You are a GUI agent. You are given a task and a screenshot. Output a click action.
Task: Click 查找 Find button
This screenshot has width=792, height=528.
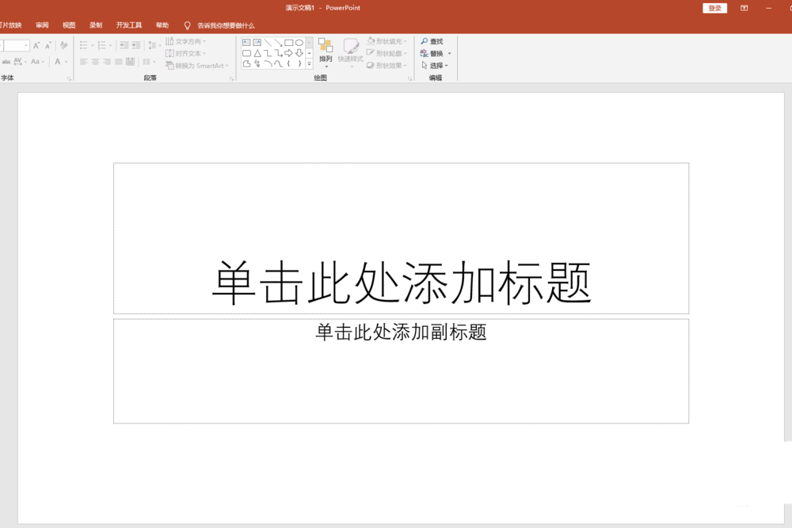432,41
